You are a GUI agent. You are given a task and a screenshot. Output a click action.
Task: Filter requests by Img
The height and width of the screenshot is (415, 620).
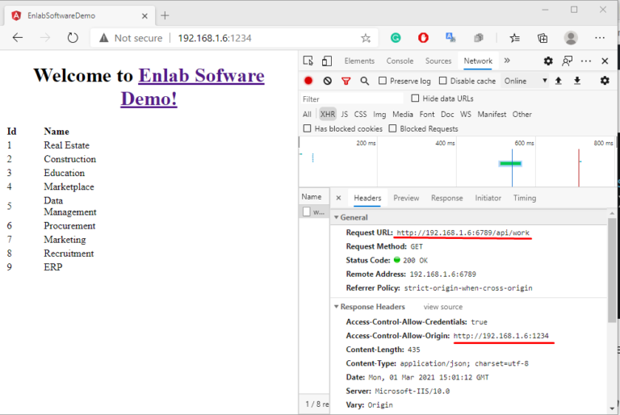coord(379,115)
